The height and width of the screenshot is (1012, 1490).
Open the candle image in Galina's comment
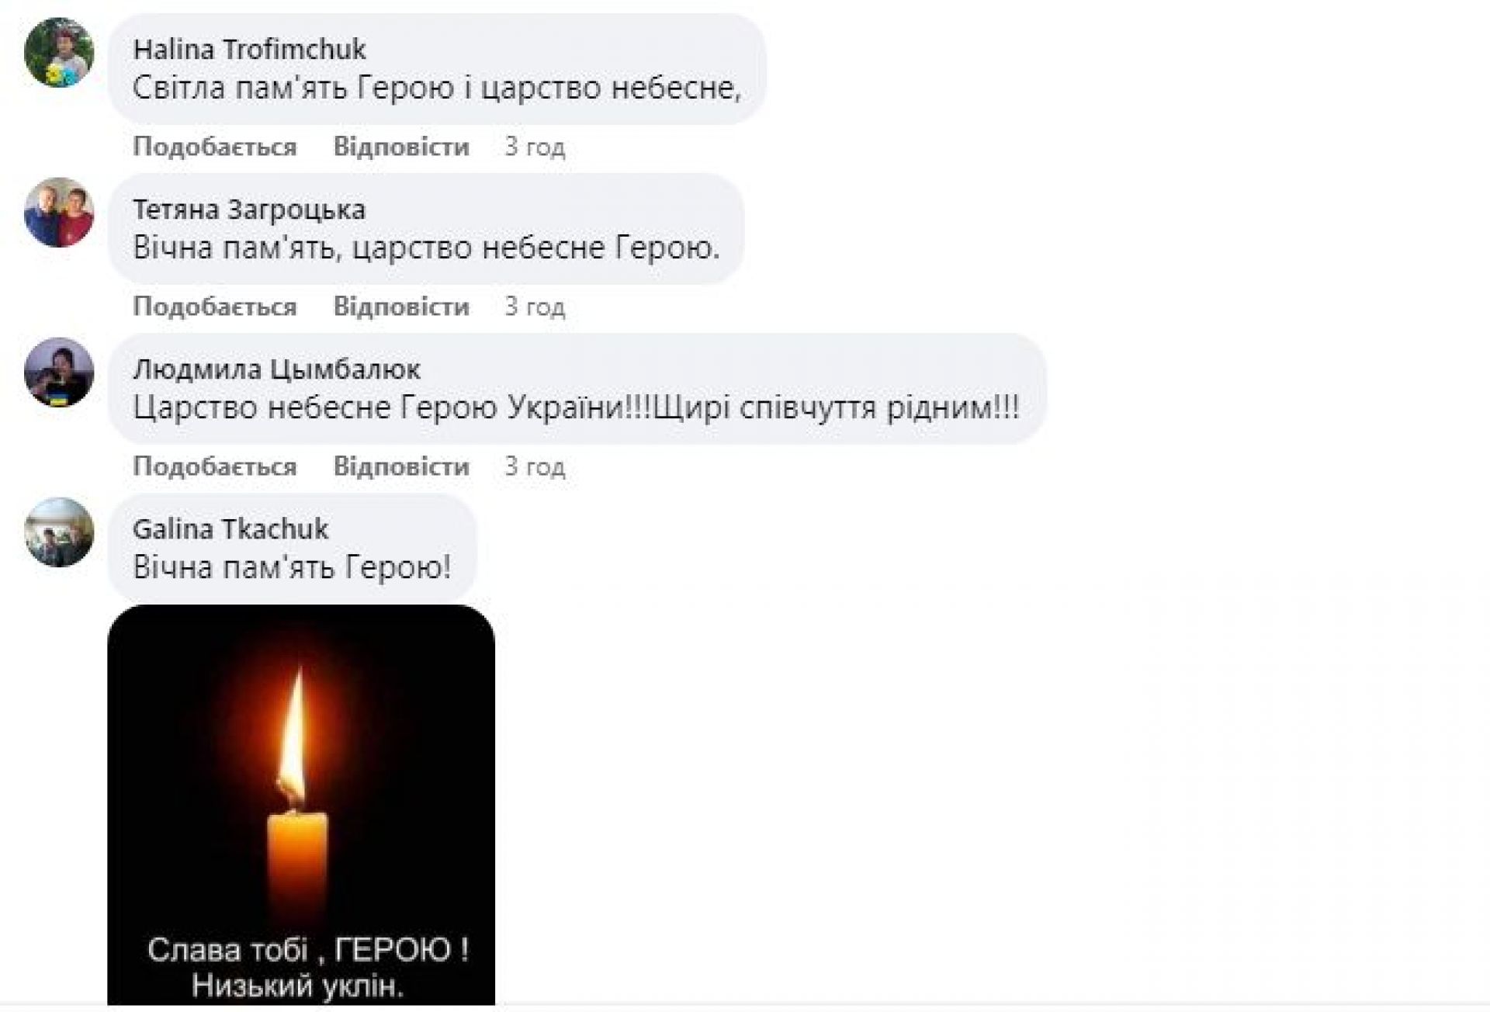tap(301, 805)
